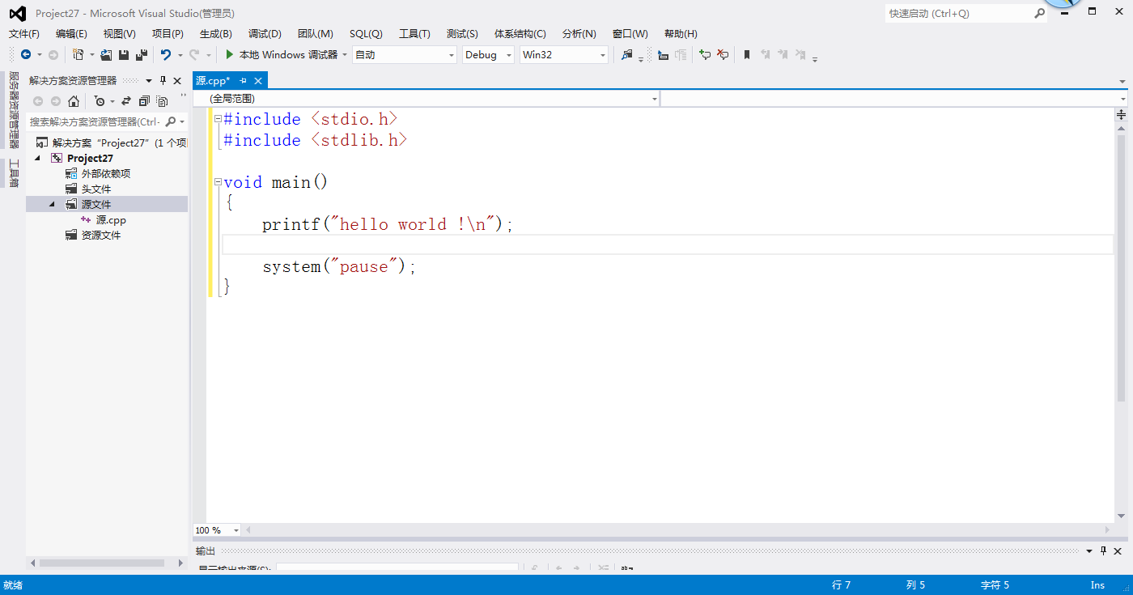The width and height of the screenshot is (1133, 595).
Task: Collapse the #include region outline toggle
Action: [x=218, y=119]
